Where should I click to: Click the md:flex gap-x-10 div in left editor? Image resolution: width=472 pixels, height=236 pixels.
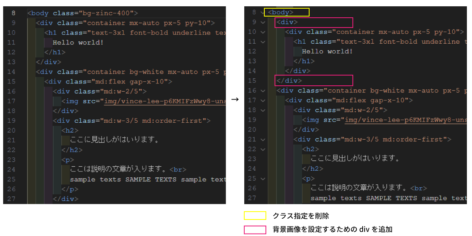click(108, 82)
